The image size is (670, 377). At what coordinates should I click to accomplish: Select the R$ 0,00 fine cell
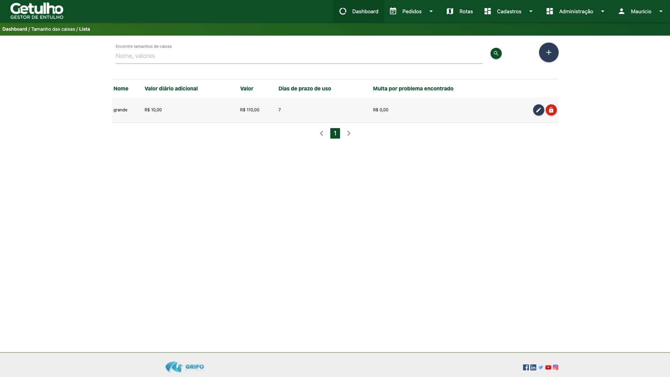click(x=381, y=110)
